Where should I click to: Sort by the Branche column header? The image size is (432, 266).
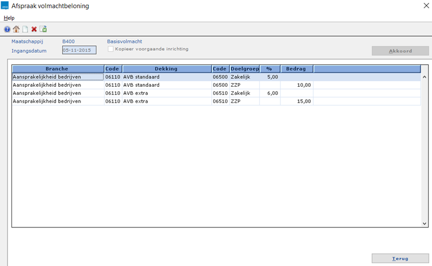click(57, 69)
